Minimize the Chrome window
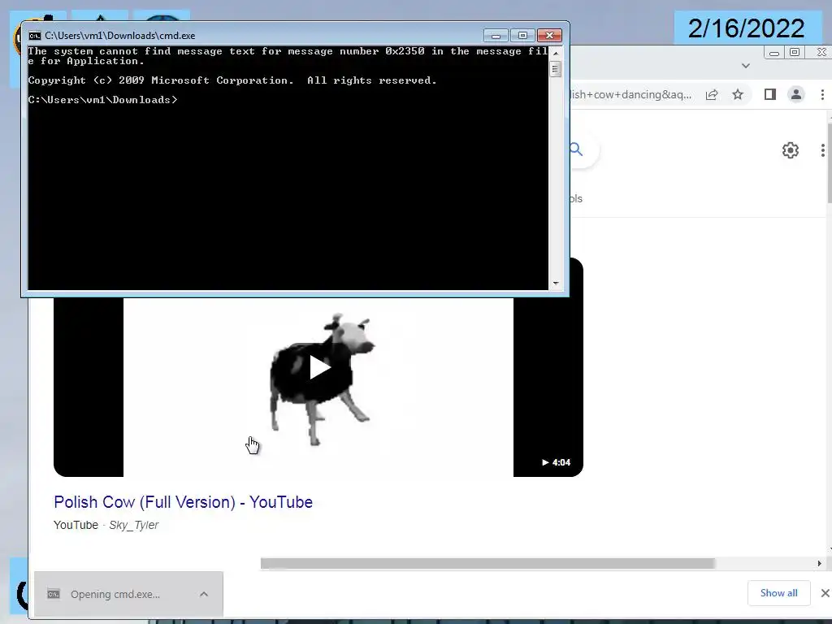 point(773,53)
